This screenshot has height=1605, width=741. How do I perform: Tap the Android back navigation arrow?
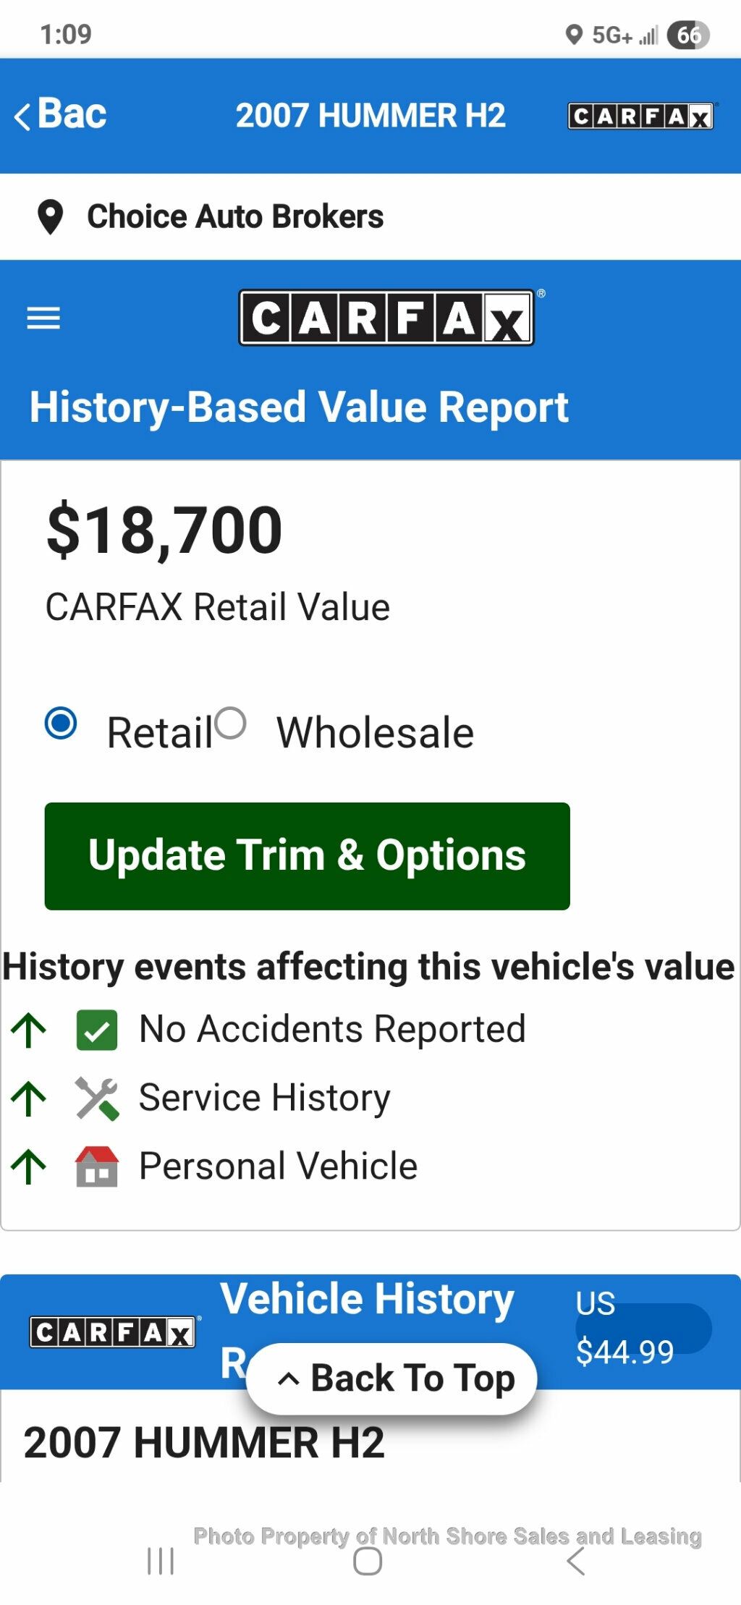[x=576, y=1561]
